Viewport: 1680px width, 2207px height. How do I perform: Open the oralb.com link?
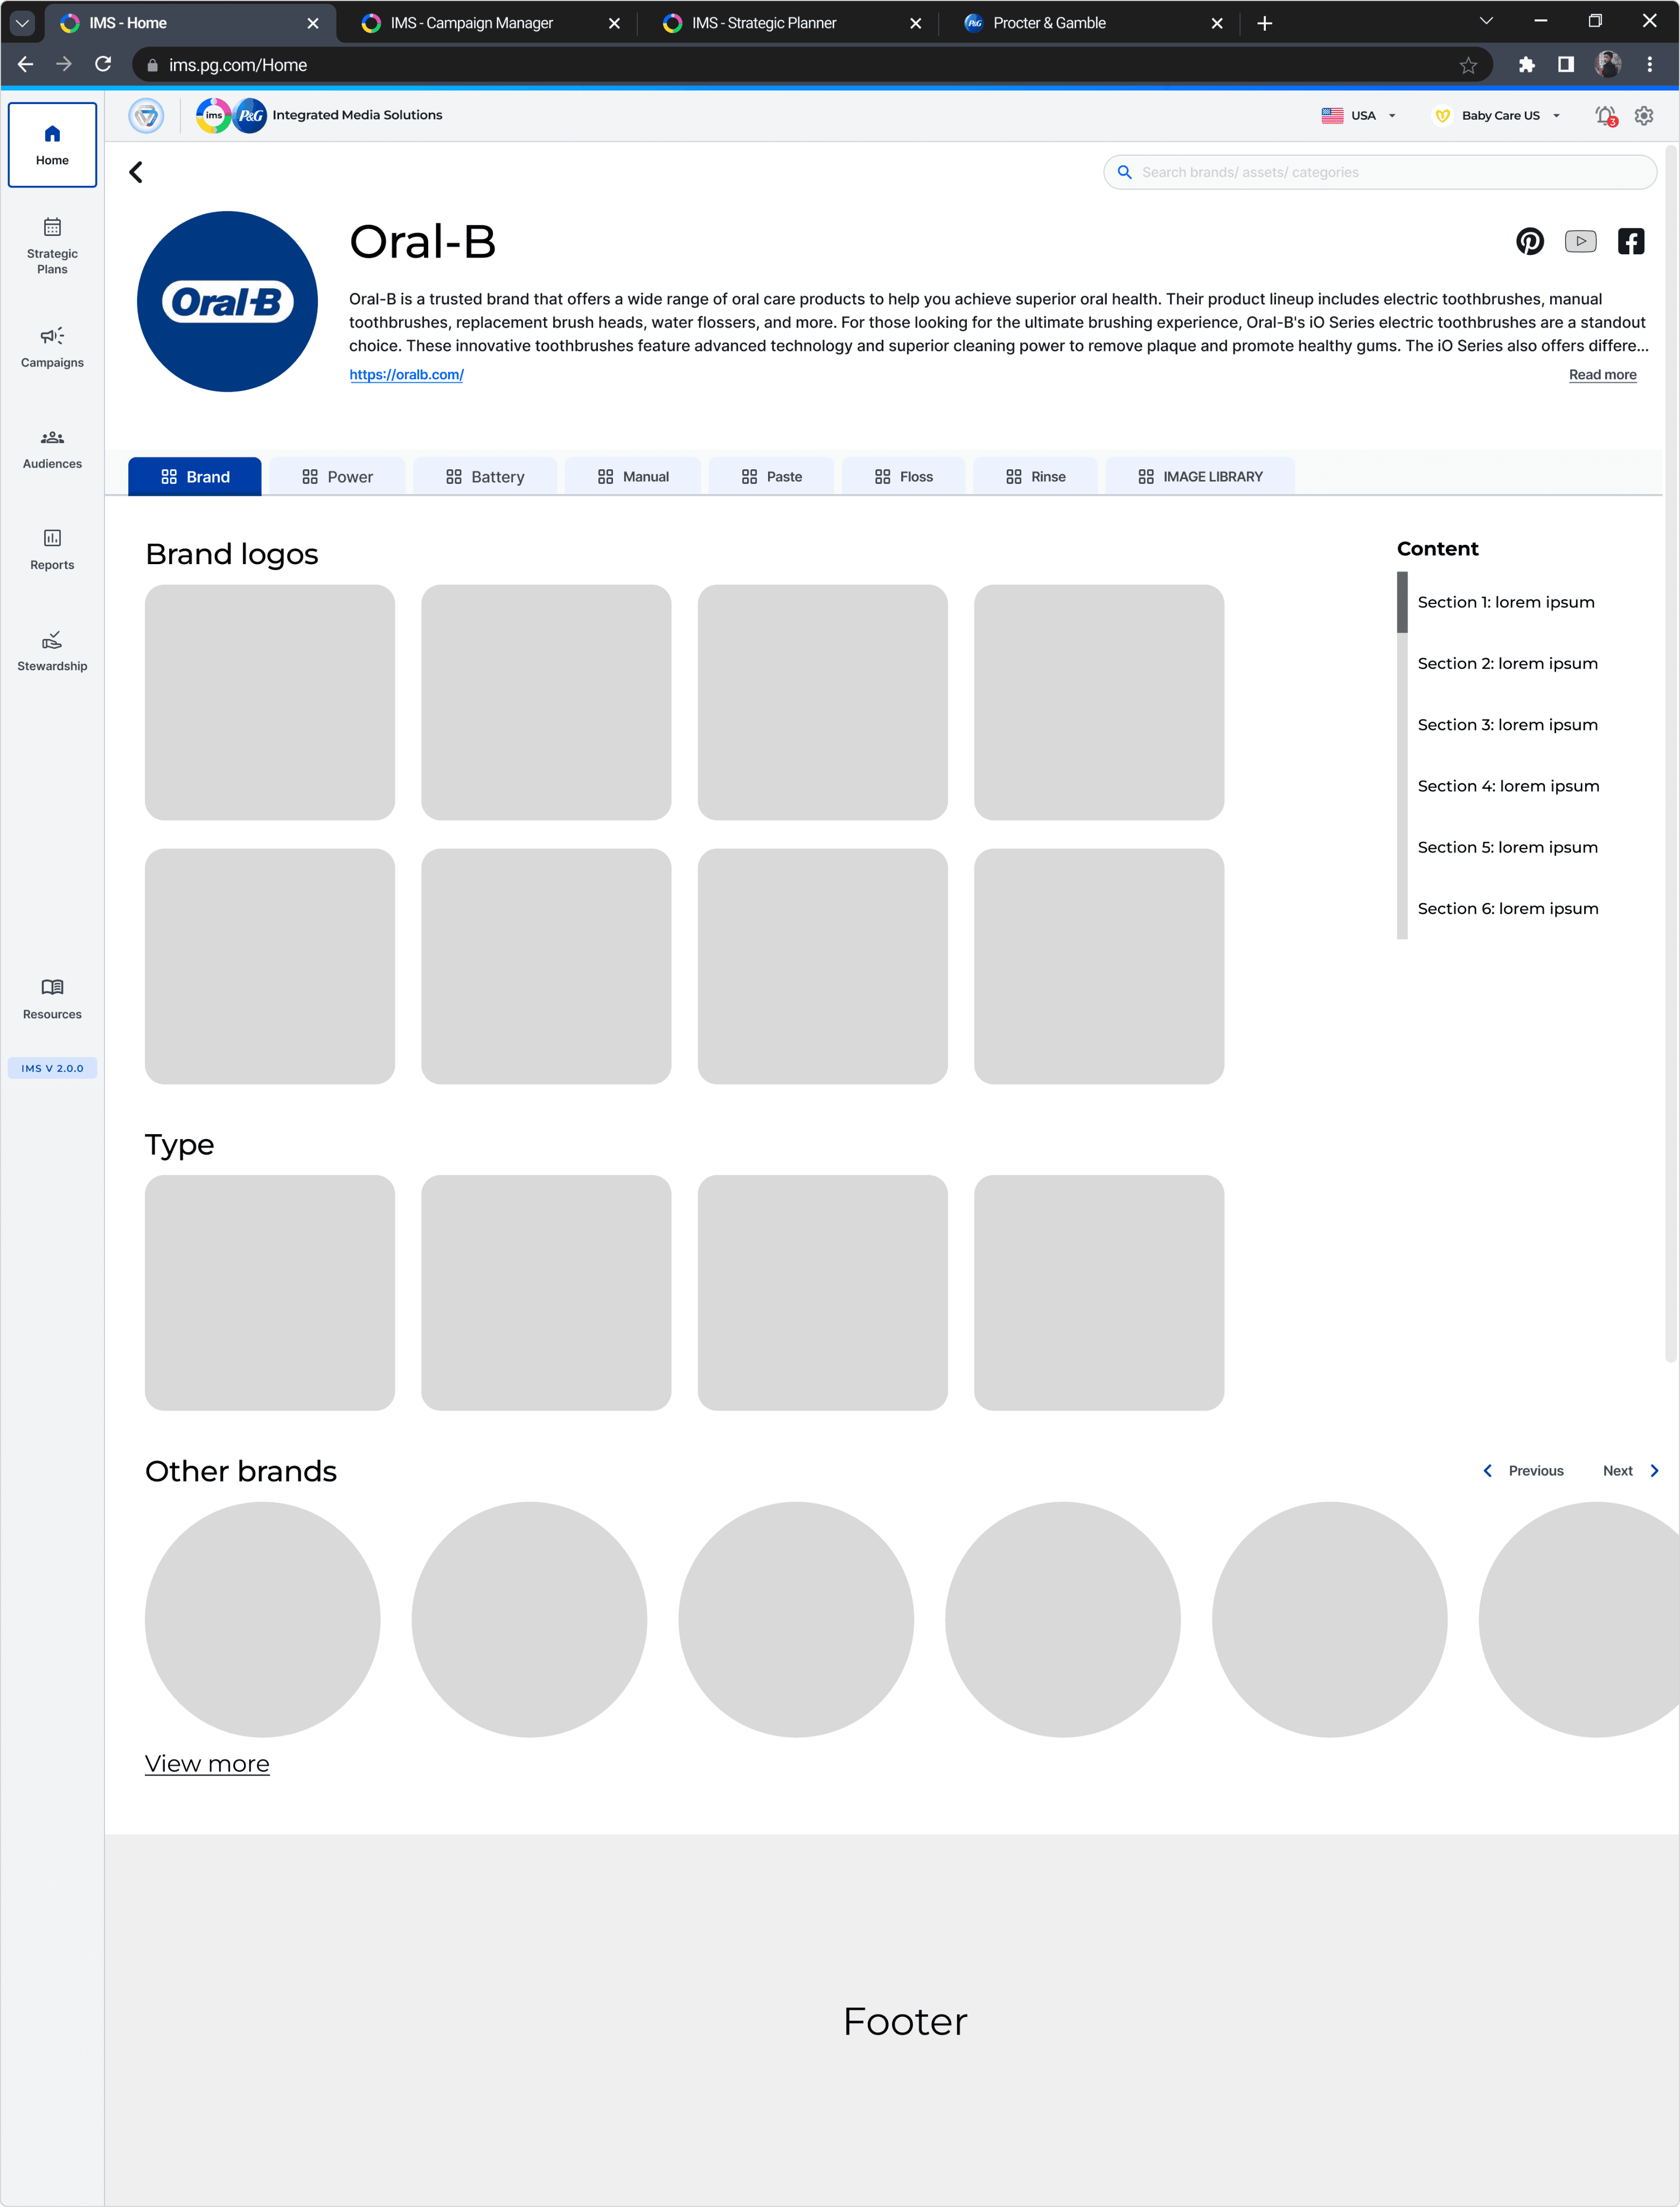[x=406, y=375]
